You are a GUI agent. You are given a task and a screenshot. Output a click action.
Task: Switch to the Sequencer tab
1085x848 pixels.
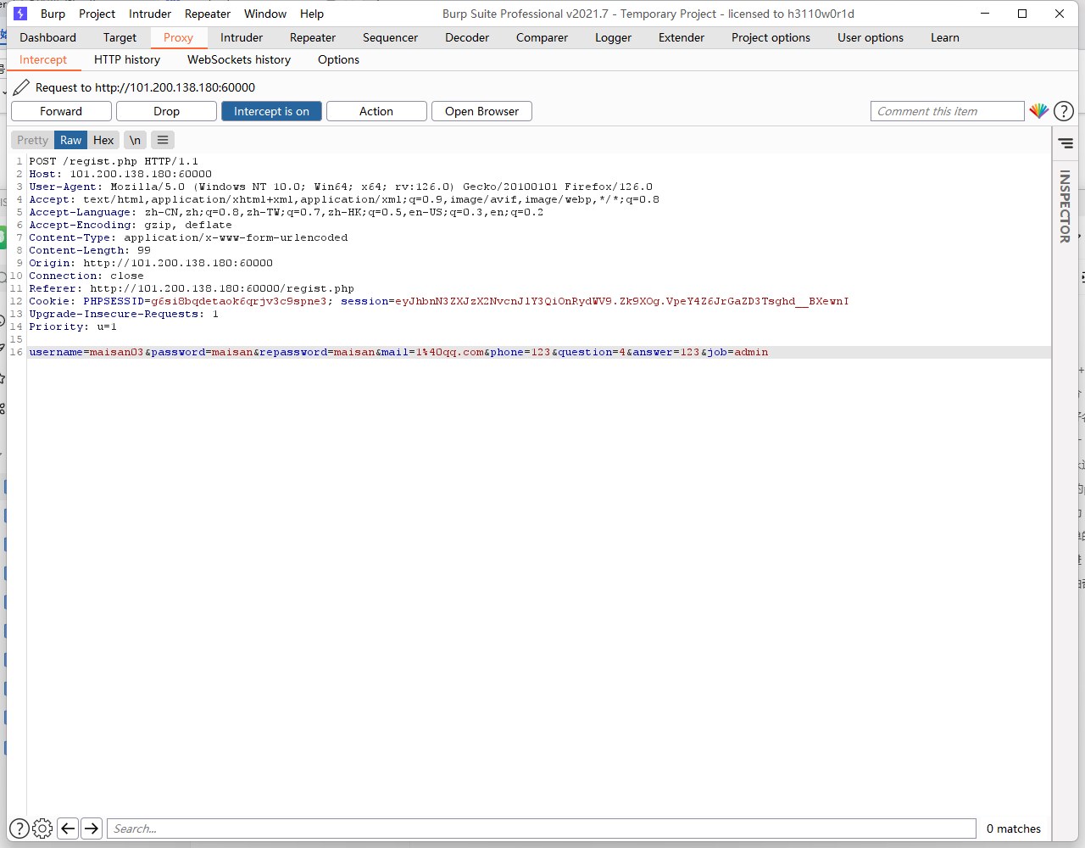point(390,37)
